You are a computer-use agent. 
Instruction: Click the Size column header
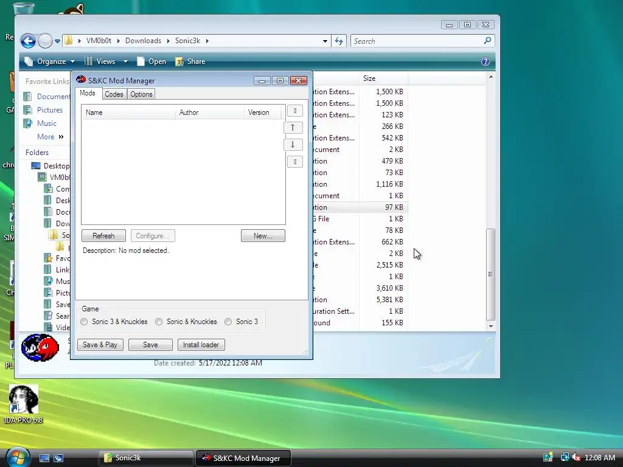click(383, 78)
